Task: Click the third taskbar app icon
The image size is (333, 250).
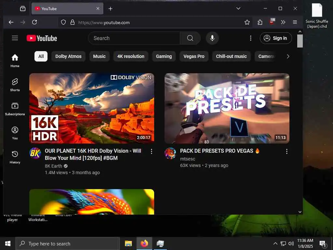Action: pyautogui.click(x=160, y=243)
